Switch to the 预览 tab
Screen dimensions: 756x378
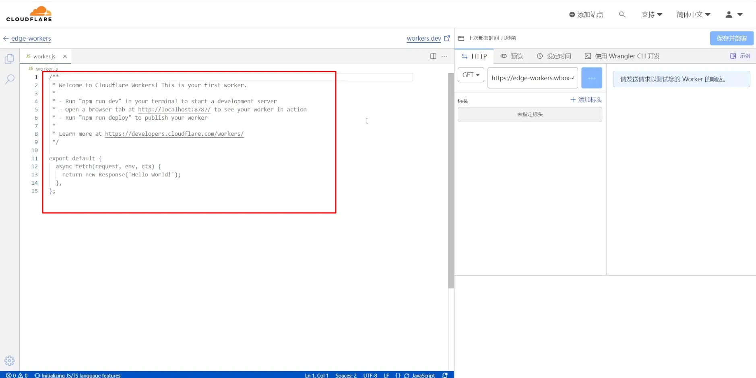[512, 56]
